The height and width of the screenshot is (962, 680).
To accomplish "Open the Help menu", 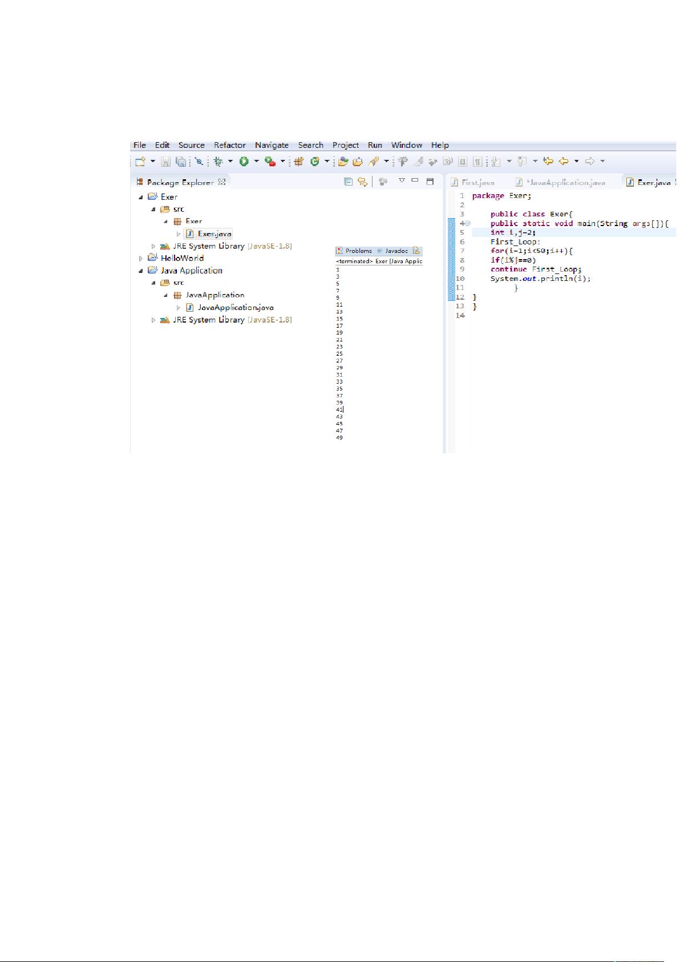I will coord(440,145).
